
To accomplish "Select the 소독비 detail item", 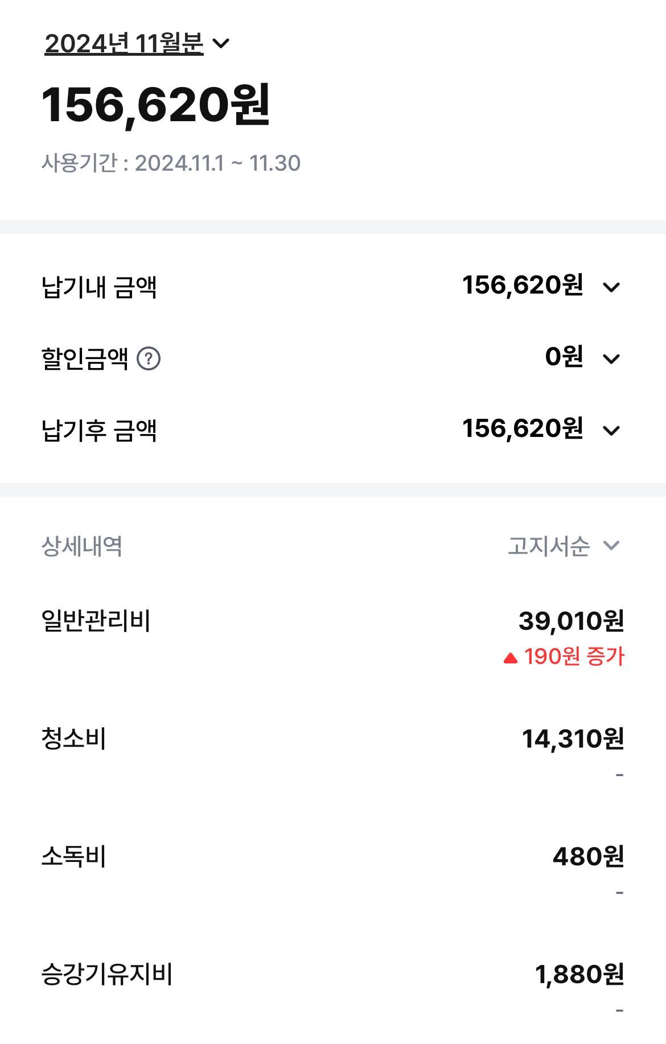I will [x=74, y=857].
